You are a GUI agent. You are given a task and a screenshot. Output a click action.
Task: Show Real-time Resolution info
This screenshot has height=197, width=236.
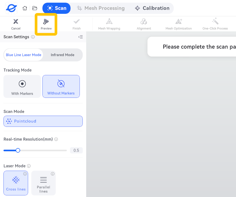(56, 139)
